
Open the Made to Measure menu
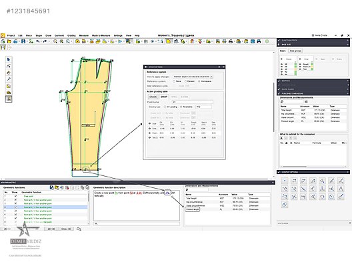click(101, 35)
